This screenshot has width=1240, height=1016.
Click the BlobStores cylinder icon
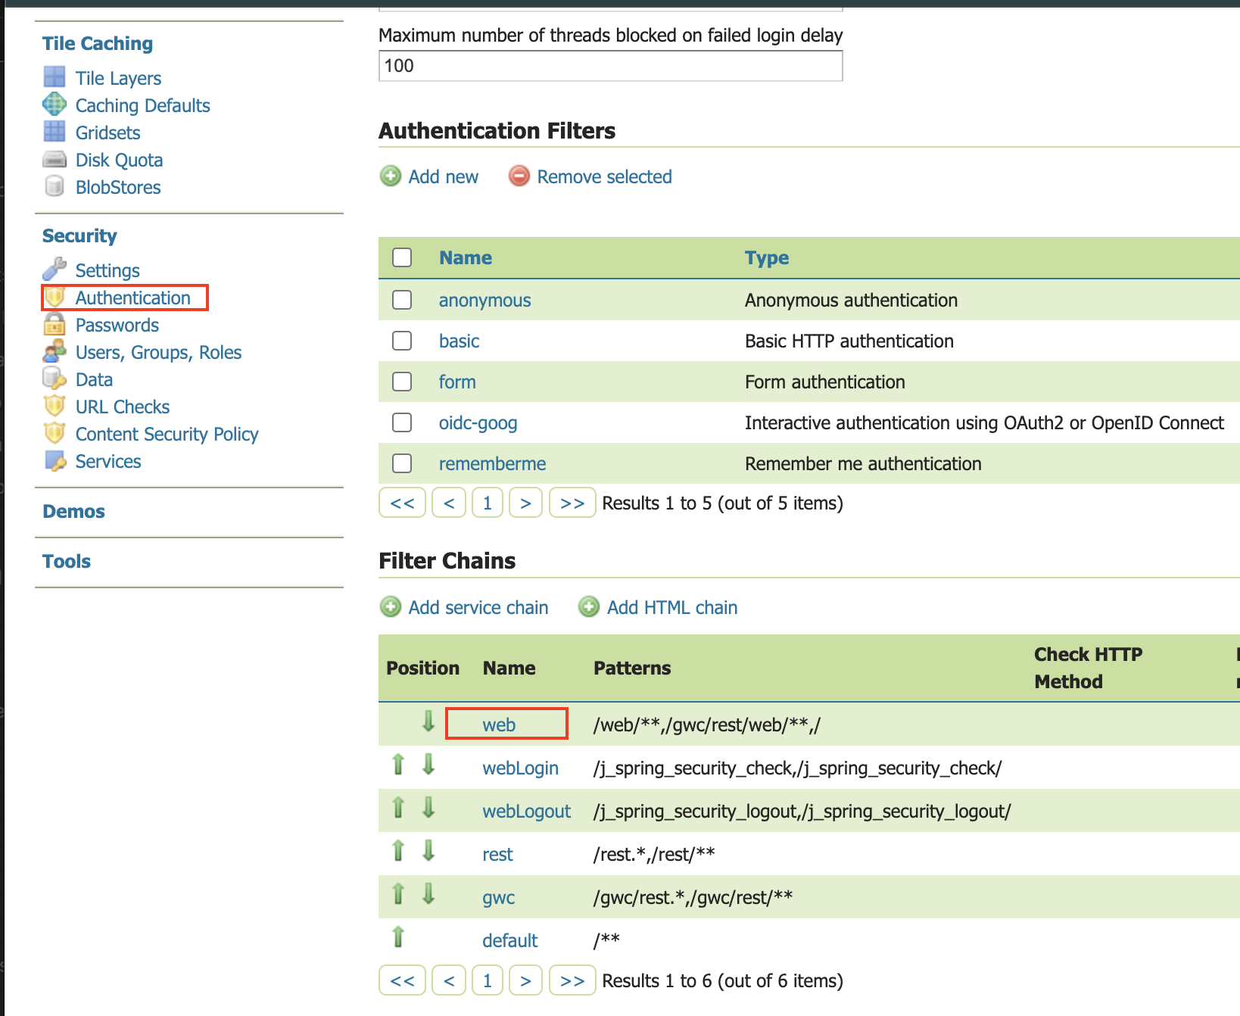click(x=55, y=186)
